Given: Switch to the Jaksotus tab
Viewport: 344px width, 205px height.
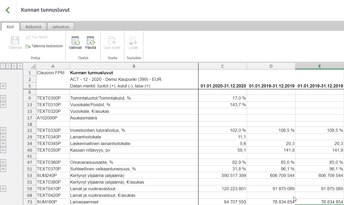Looking at the screenshot, I should (61, 27).
